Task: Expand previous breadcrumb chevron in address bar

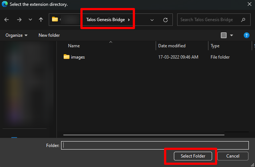Action: [x=60, y=20]
